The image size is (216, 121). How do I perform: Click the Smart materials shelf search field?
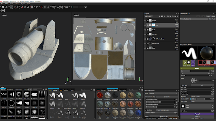point(133,90)
